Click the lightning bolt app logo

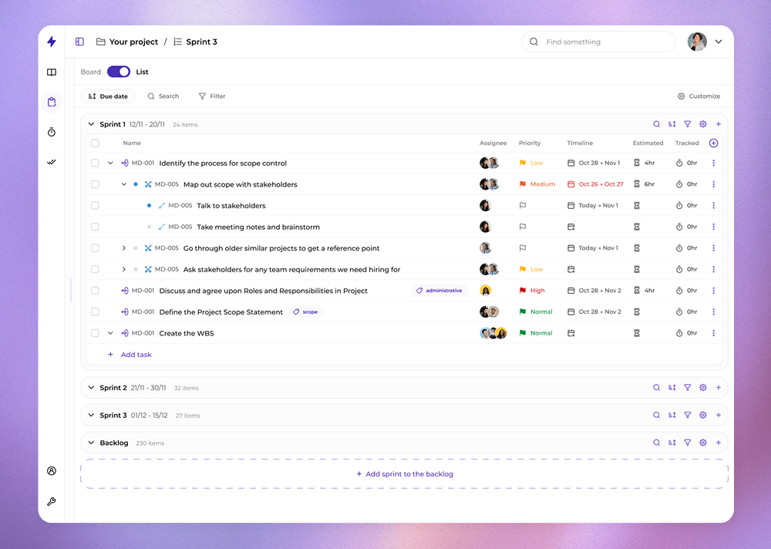coord(52,42)
